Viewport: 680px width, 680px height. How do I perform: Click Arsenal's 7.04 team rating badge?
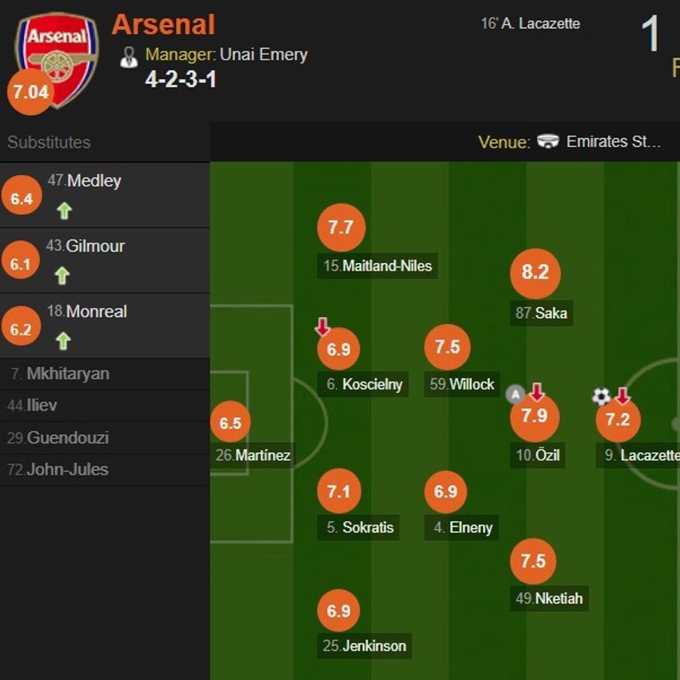pos(31,92)
